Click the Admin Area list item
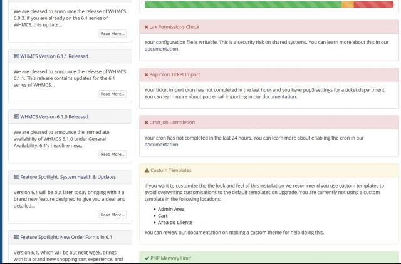The width and height of the screenshot is (401, 264). tap(171, 209)
